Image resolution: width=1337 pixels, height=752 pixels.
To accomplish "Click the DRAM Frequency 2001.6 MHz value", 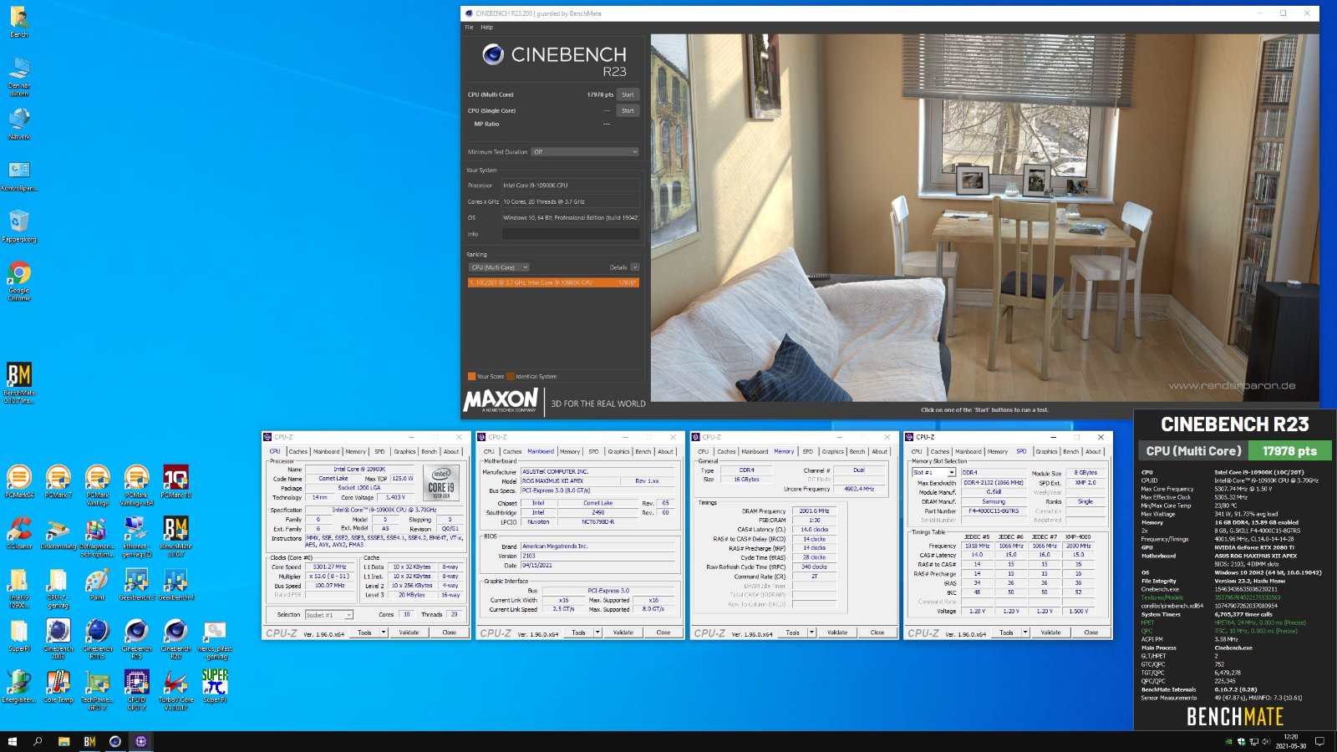I will (814, 511).
